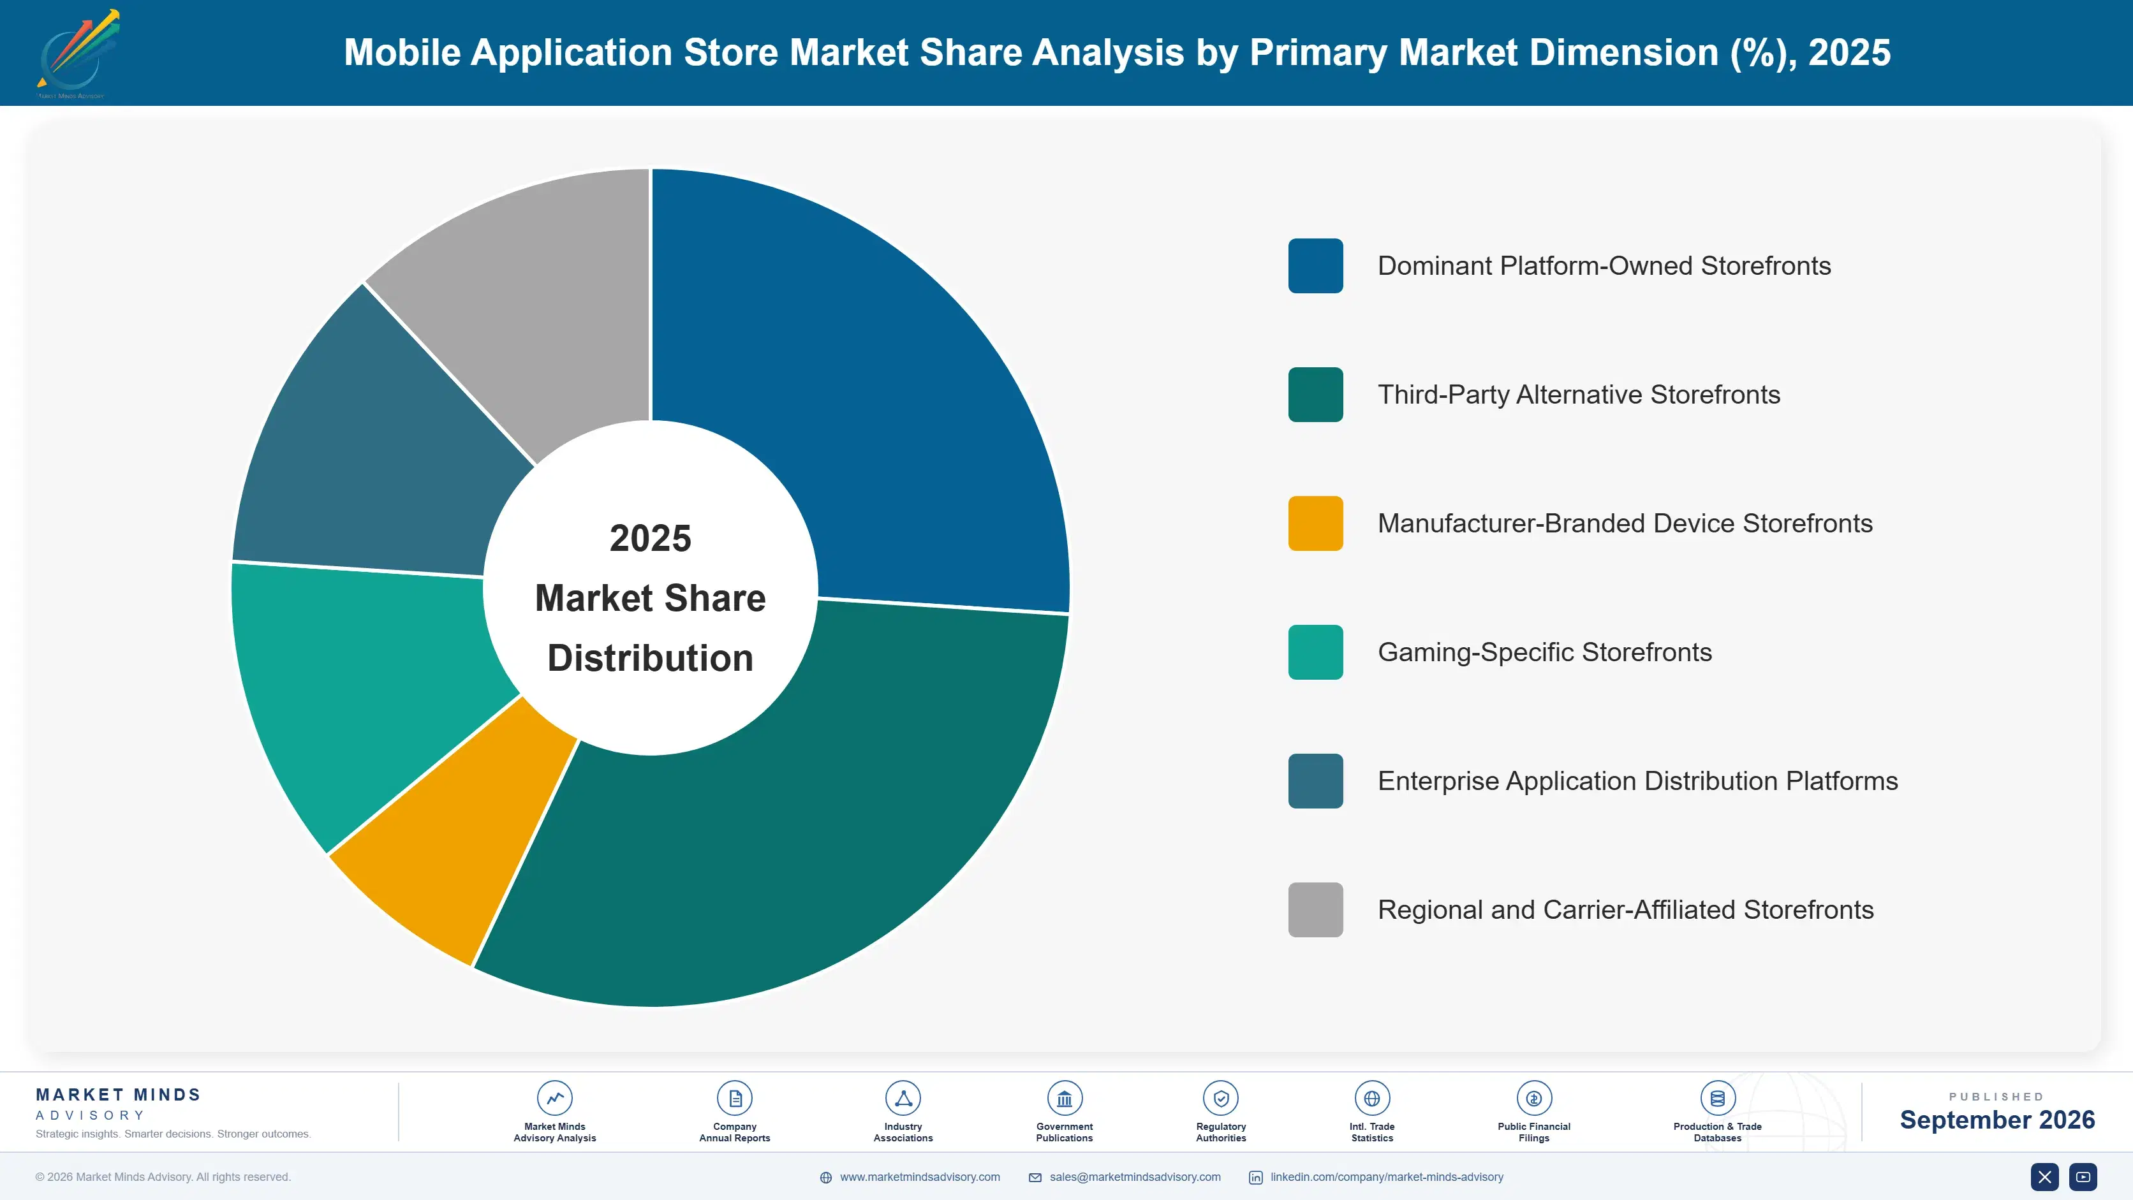This screenshot has width=2133, height=1200.
Task: Click the Market Minds Advisory Analysis icon
Action: tap(555, 1098)
